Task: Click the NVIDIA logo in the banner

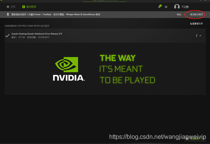Action: click(x=69, y=69)
